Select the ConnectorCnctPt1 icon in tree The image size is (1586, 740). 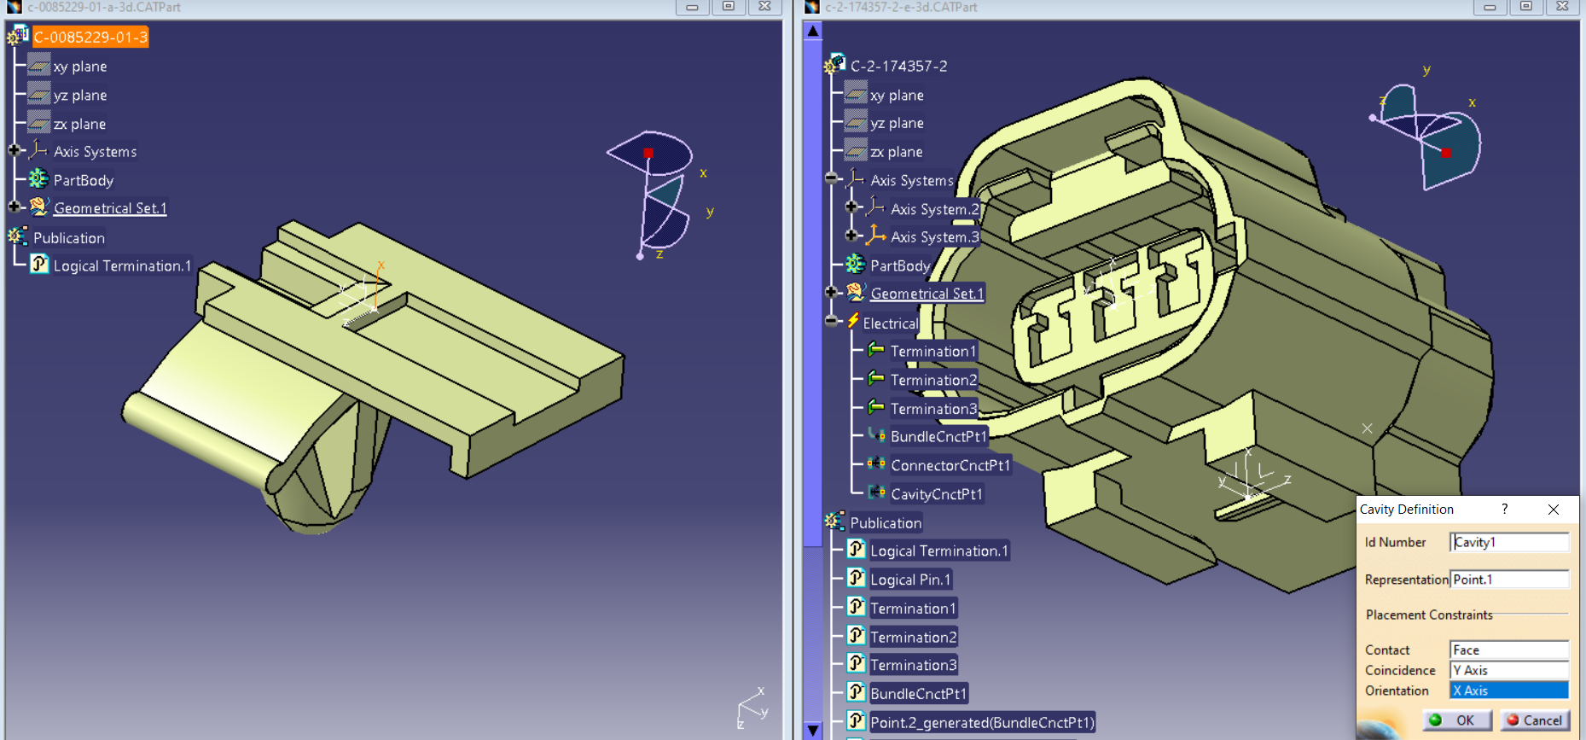click(x=876, y=463)
